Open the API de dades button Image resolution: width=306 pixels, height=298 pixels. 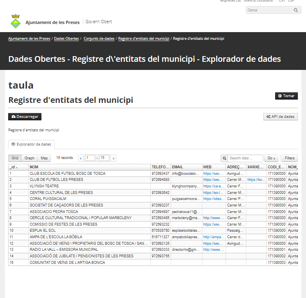280,117
